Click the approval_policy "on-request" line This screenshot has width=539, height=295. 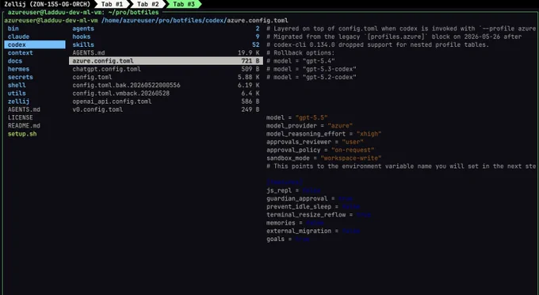click(x=320, y=150)
